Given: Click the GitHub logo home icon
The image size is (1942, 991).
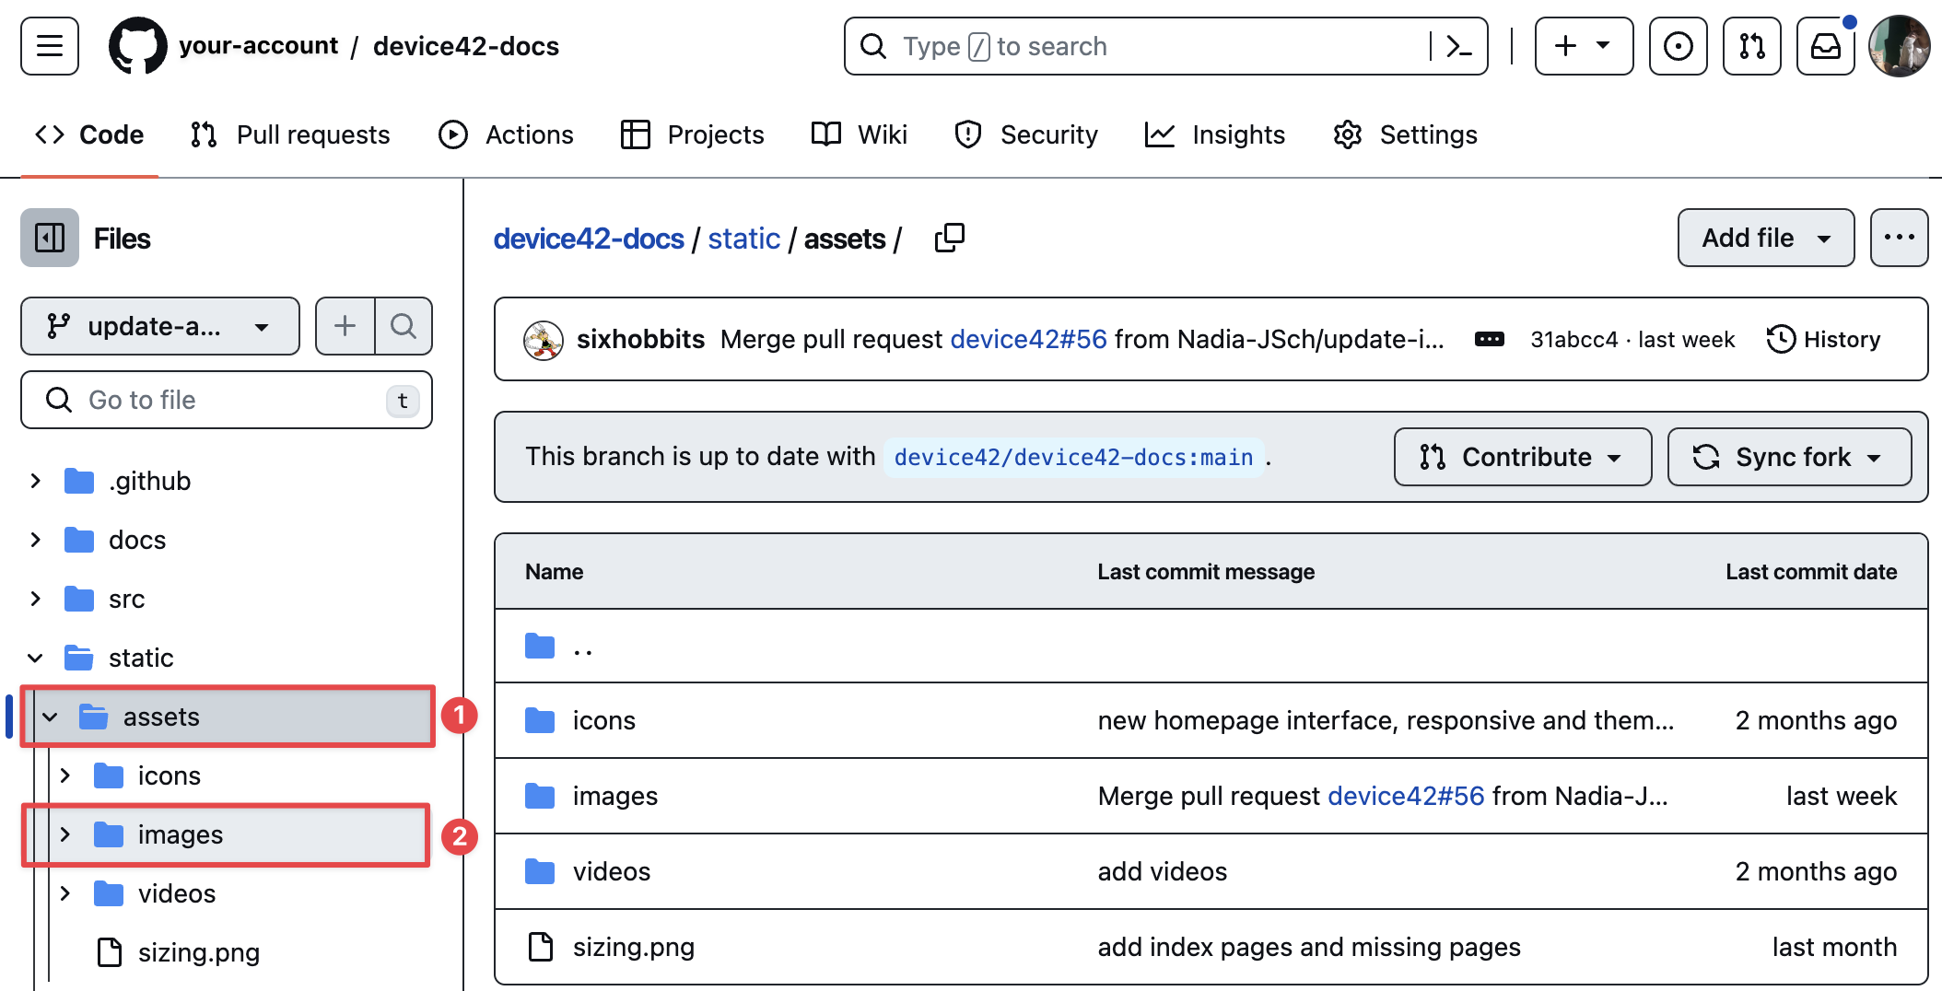Looking at the screenshot, I should pyautogui.click(x=137, y=46).
